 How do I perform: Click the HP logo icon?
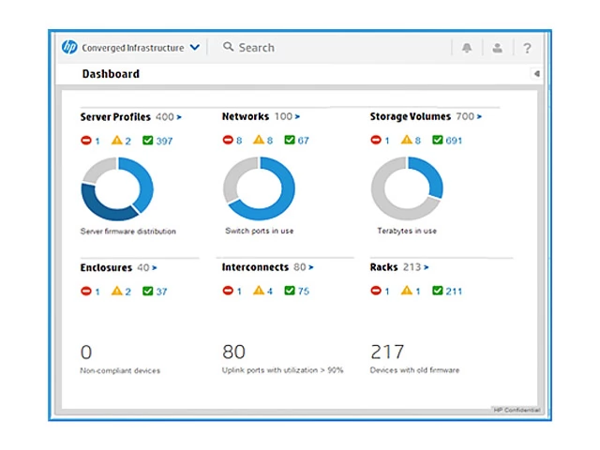(69, 48)
